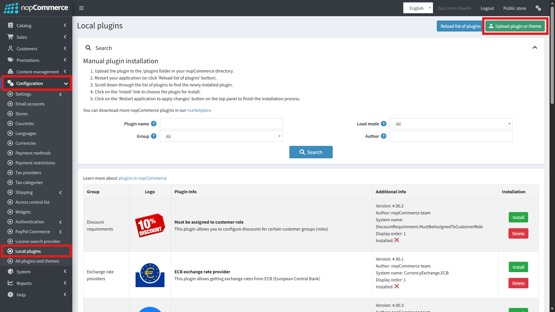Click the Plugin name input field

coord(221,124)
